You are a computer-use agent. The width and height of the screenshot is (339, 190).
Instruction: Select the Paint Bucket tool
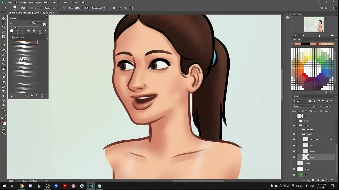[3, 73]
